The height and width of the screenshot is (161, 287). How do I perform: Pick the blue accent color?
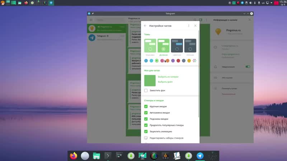pyautogui.click(x=146, y=60)
